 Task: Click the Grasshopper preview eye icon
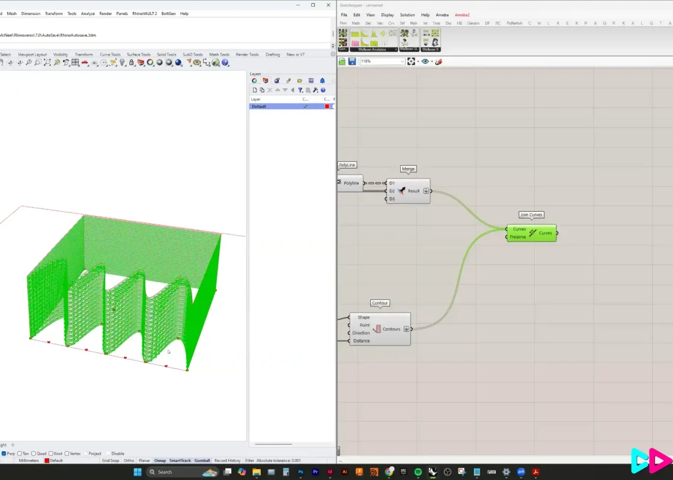click(425, 61)
